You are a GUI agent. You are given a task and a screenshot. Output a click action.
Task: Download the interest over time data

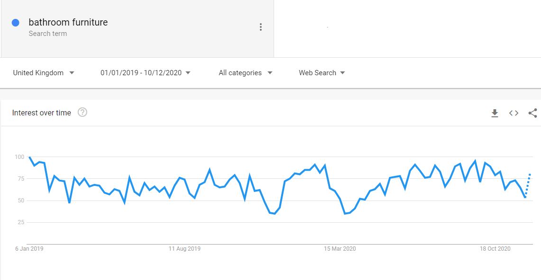pyautogui.click(x=495, y=113)
